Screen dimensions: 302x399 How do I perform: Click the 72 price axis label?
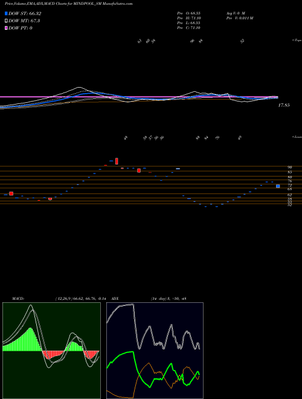(x=289, y=185)
